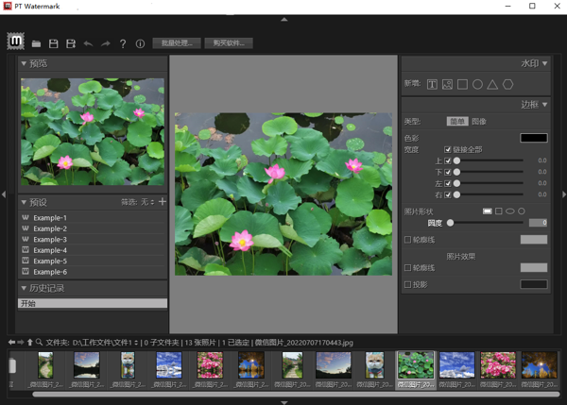Open the black 色彩 color swatch
This screenshot has height=405, width=567.
[533, 138]
